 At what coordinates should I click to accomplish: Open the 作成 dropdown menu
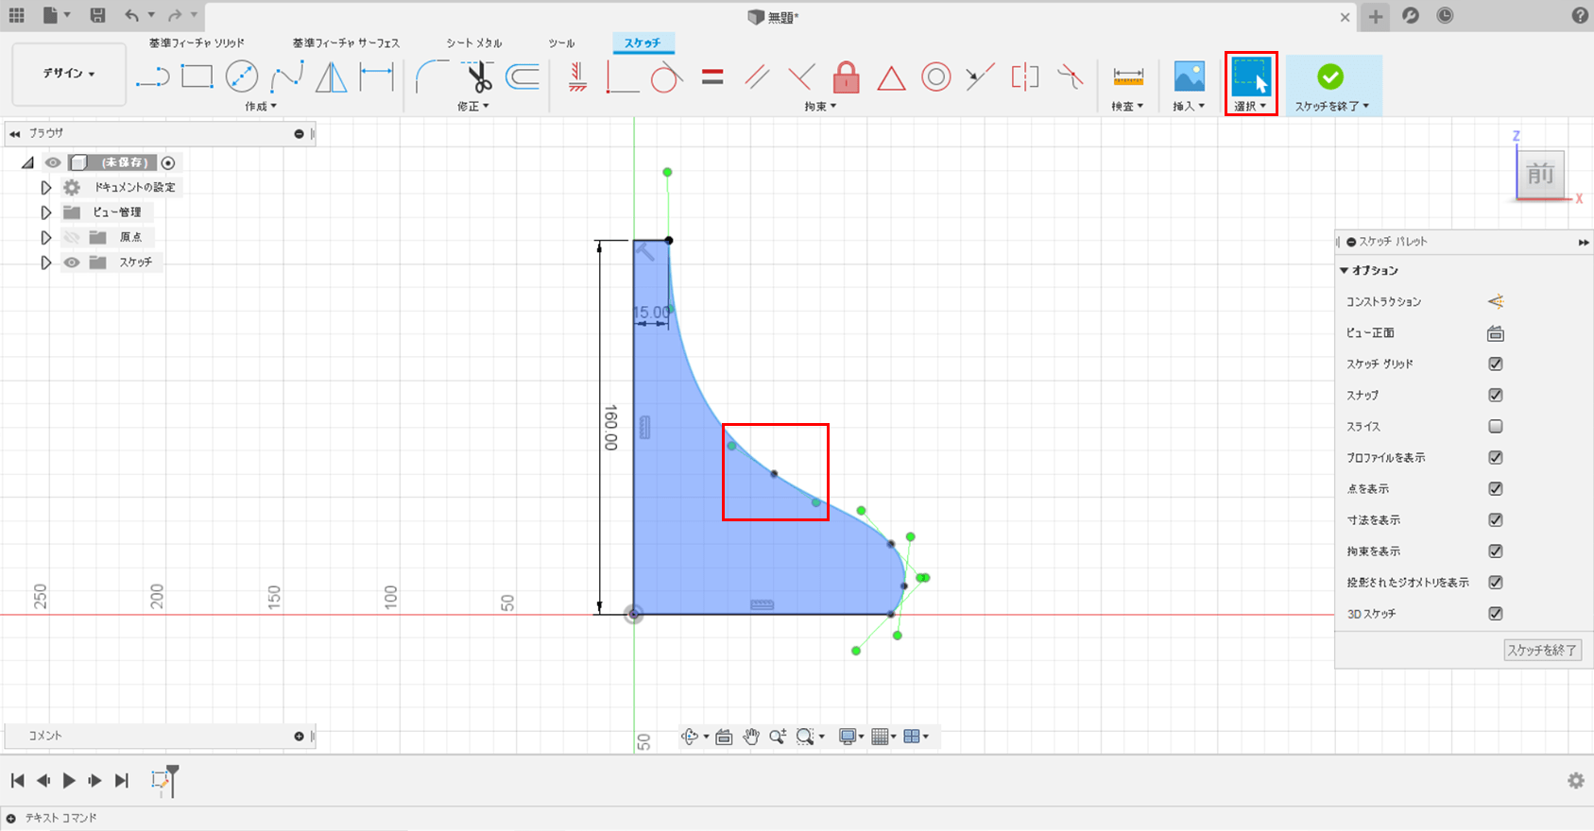tap(261, 107)
